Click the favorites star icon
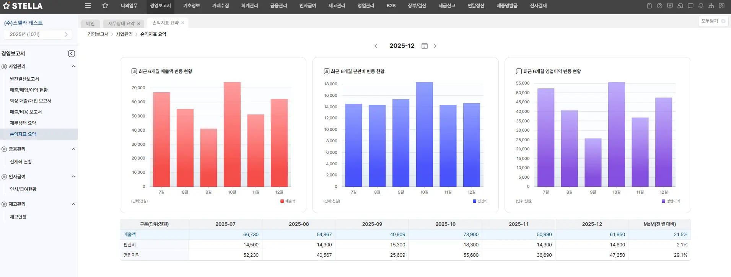731x277 pixels. click(105, 6)
